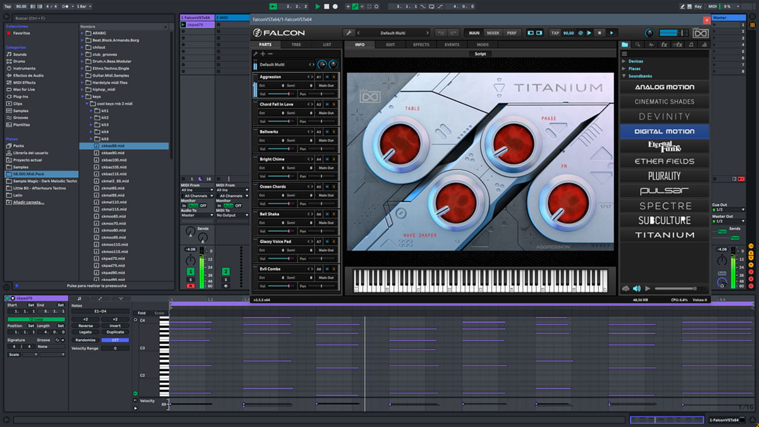Click the Reverse button in clip notes
Screen dimensions: 759x427
[85, 326]
